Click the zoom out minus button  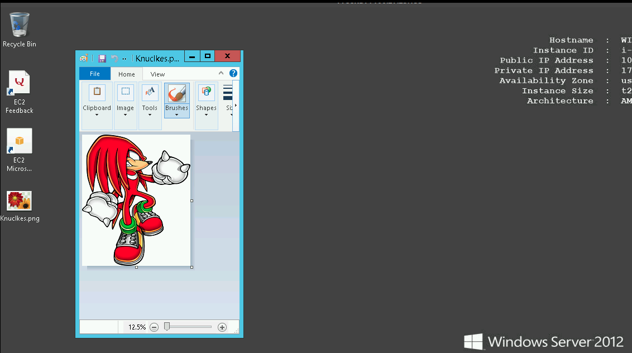[x=154, y=327]
